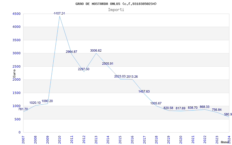Select the 2008 x-axis year label
232x145 pixels.
tap(35, 140)
